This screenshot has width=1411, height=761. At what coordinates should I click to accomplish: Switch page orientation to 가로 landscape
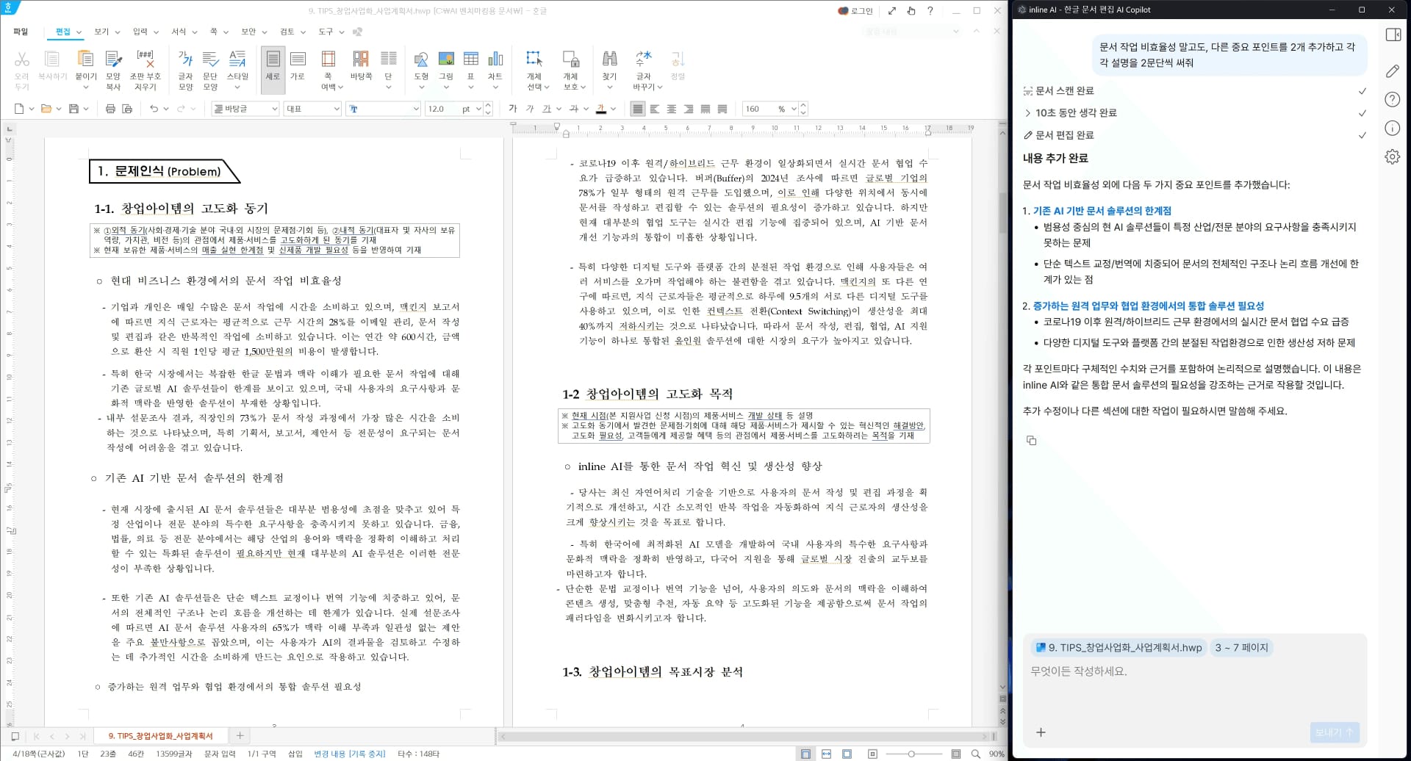pos(298,66)
